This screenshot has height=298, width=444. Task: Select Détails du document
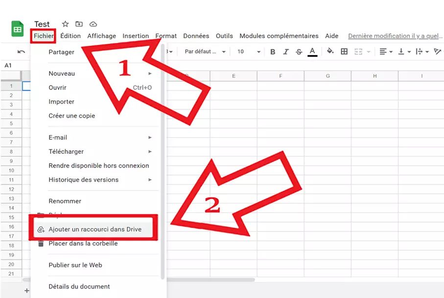coord(96,287)
